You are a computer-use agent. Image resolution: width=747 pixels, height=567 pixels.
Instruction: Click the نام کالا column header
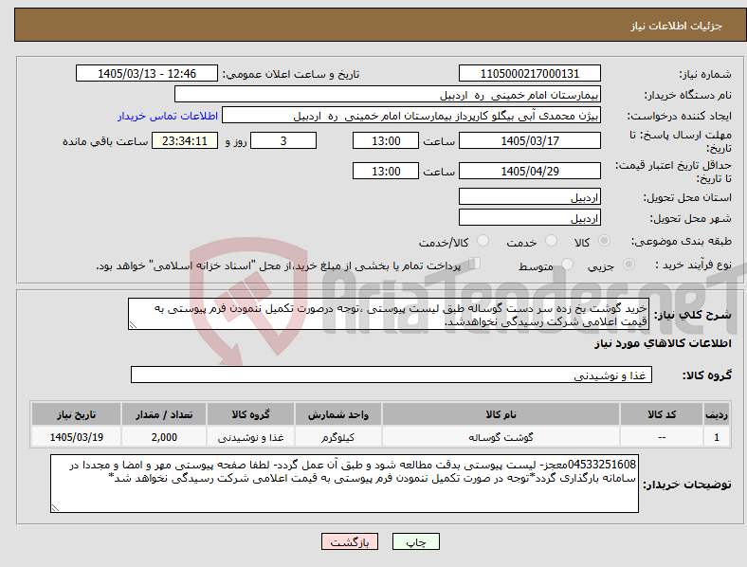pos(501,414)
